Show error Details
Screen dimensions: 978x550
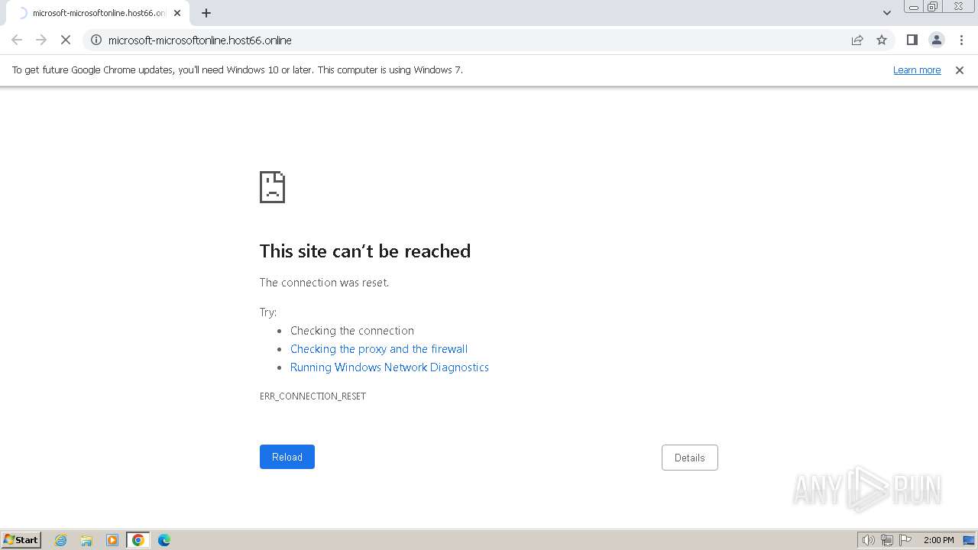(x=690, y=458)
